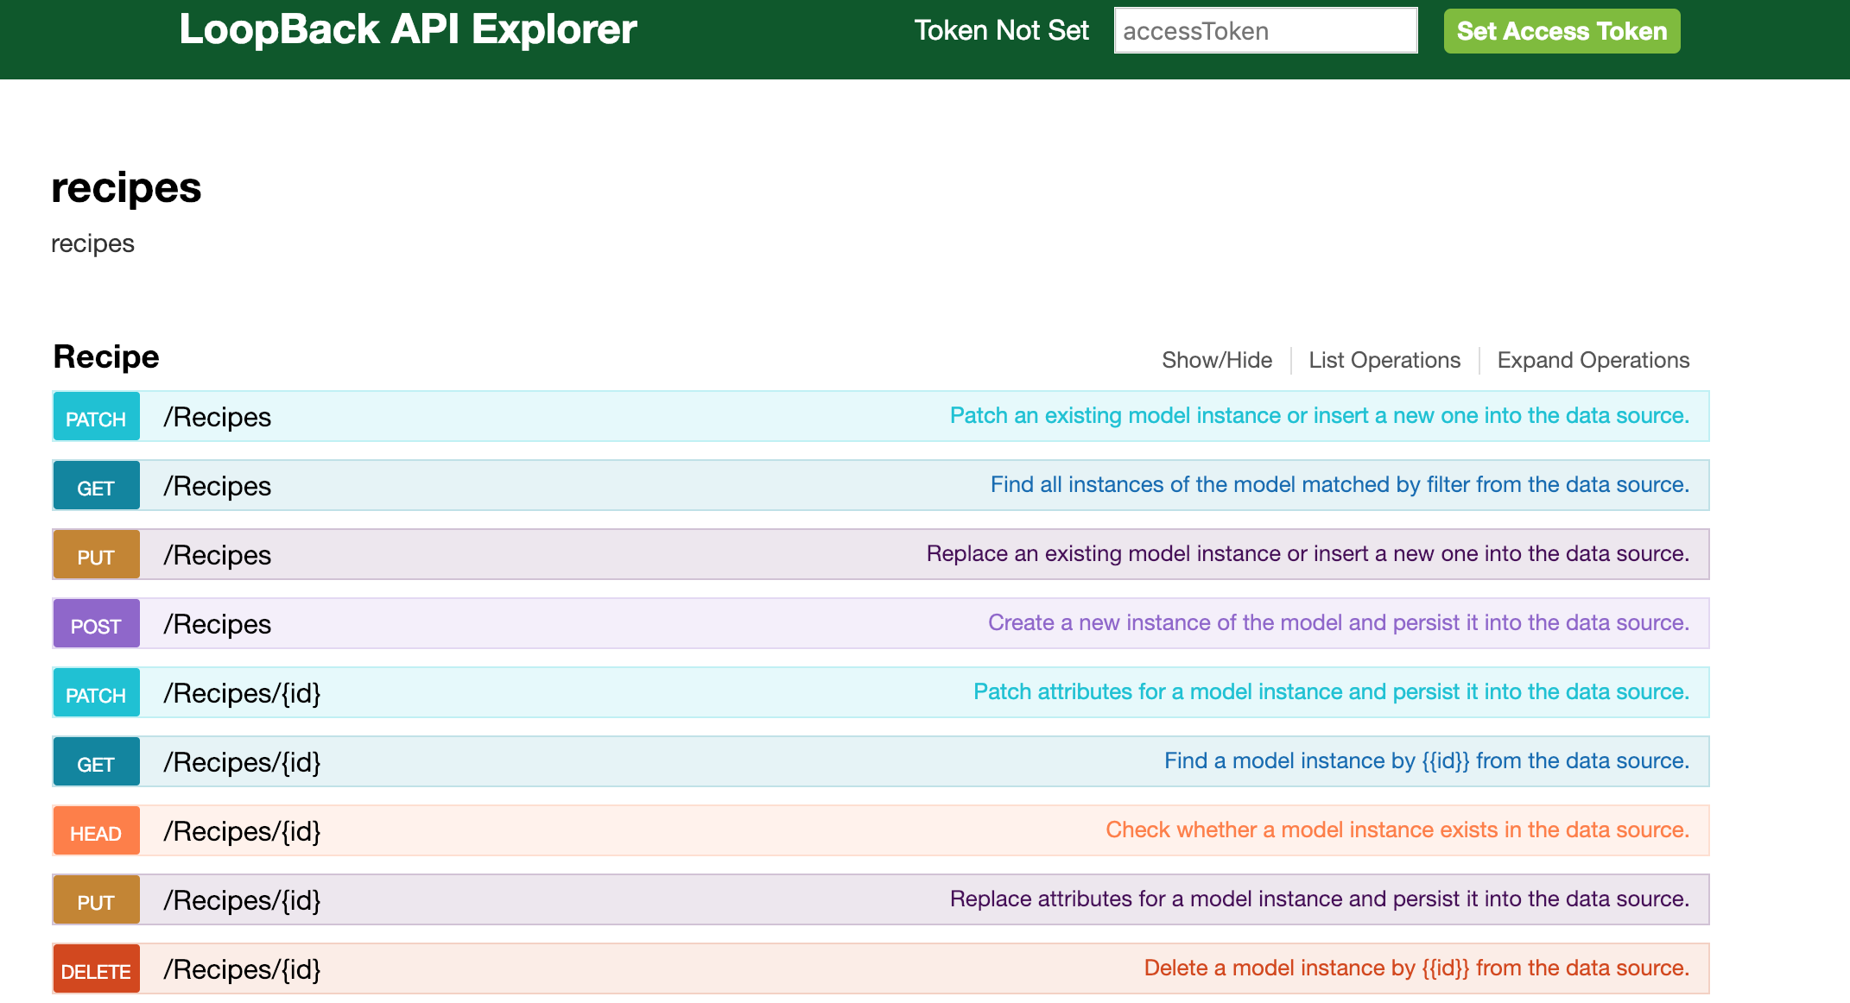Expand the POST /Recipes endpoint path
The width and height of the screenshot is (1850, 1003).
[x=218, y=624]
